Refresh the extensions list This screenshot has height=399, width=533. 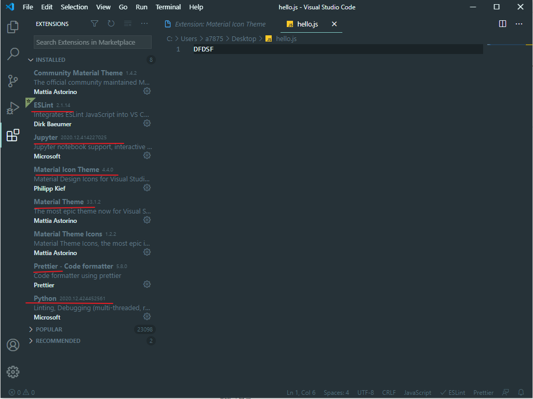click(111, 23)
